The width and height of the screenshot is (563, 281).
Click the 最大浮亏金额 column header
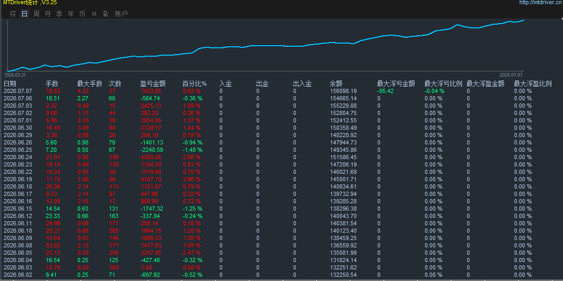click(396, 84)
